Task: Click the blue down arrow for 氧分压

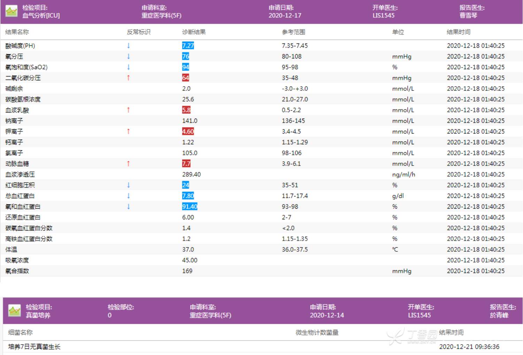Action: click(129, 56)
